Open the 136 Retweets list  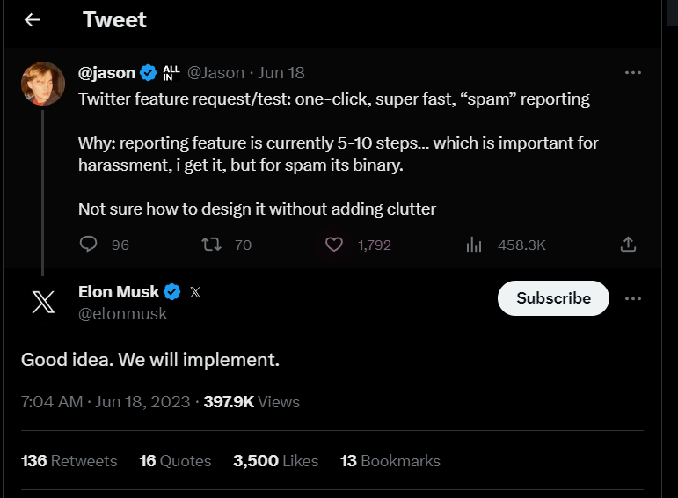pos(69,461)
